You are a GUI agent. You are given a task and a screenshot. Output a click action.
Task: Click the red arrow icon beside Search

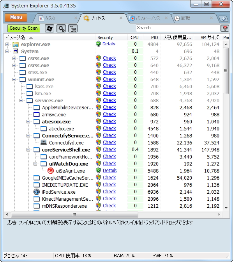(225, 28)
